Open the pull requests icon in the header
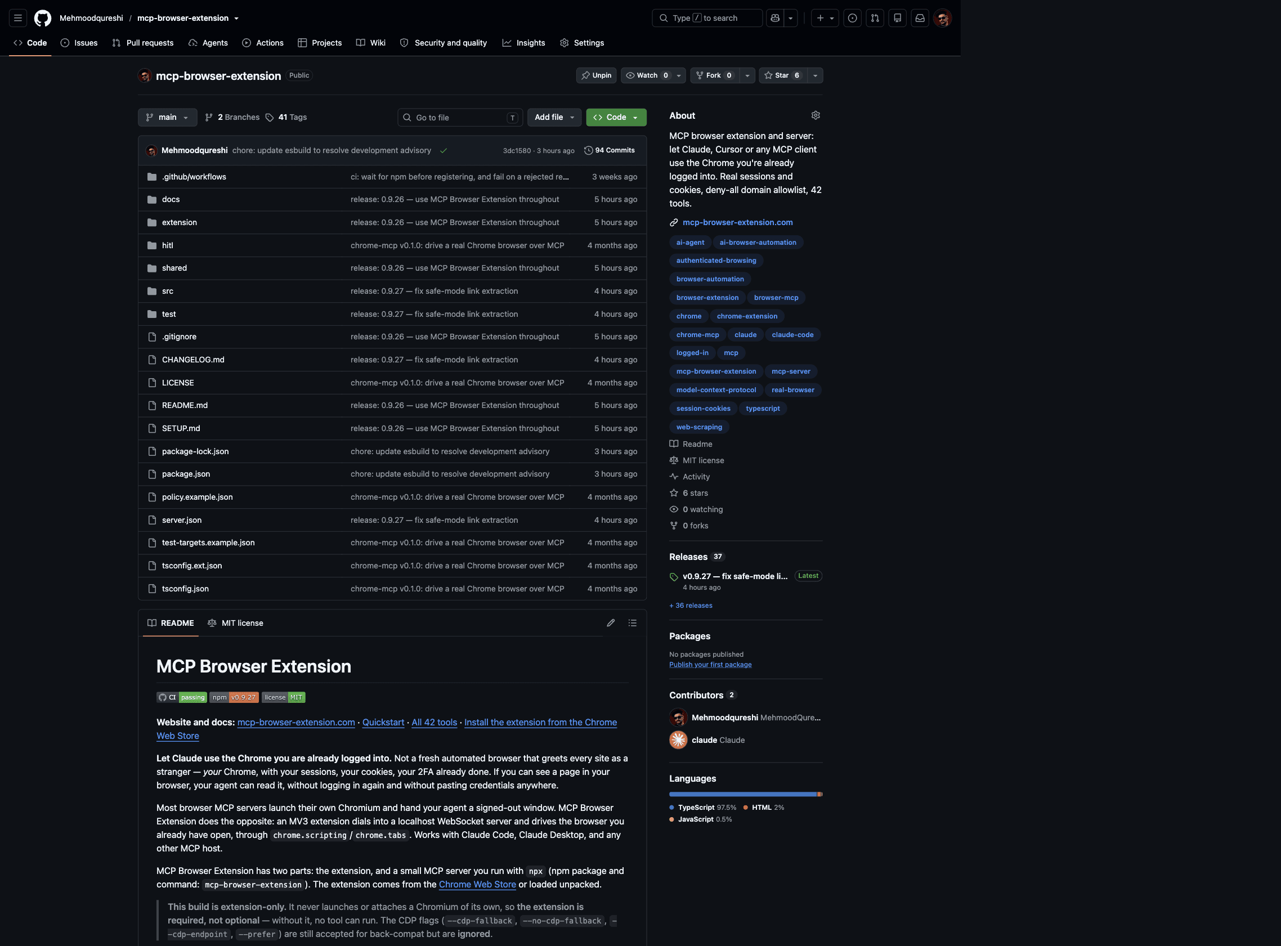This screenshot has height=946, width=1281. pos(875,18)
